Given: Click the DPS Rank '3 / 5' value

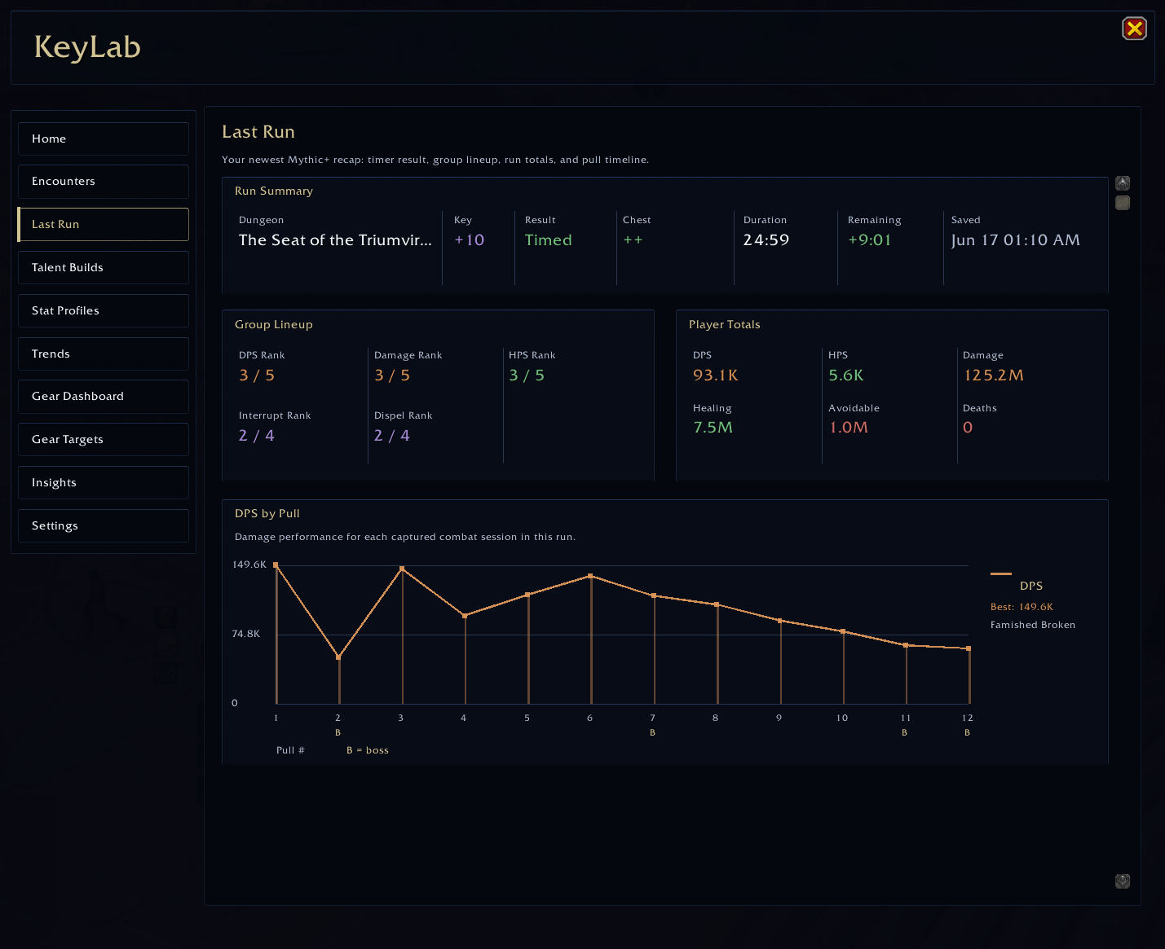Looking at the screenshot, I should [257, 376].
